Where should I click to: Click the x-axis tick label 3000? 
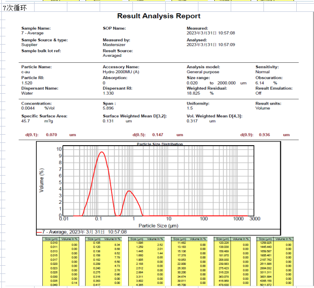point(255,219)
